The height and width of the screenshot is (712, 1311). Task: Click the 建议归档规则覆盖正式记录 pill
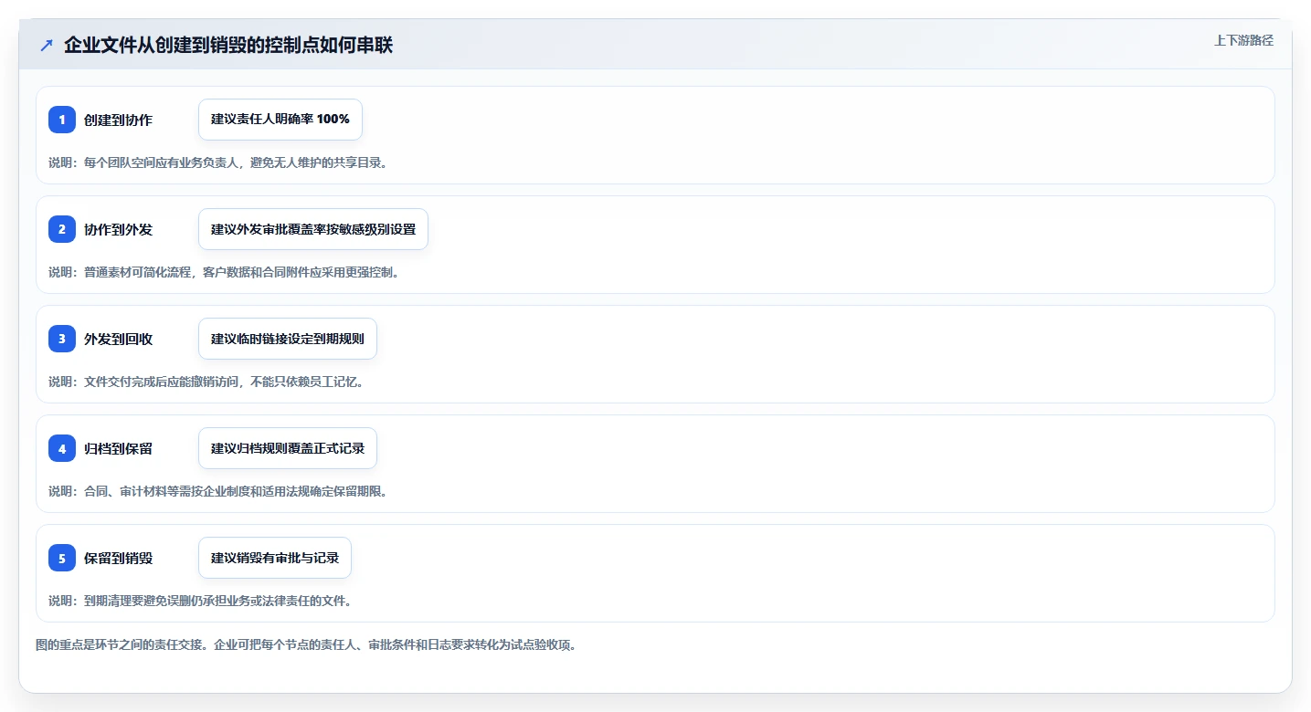pyautogui.click(x=288, y=448)
